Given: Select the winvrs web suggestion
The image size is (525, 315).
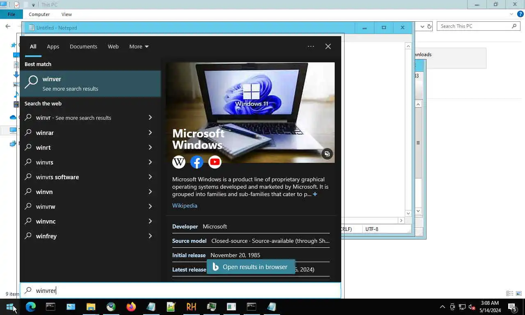Looking at the screenshot, I should click(x=90, y=162).
